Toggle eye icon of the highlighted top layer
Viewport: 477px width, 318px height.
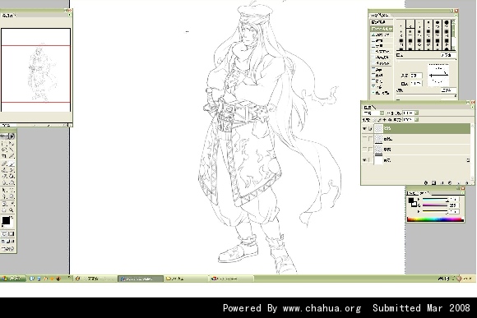tap(364, 129)
